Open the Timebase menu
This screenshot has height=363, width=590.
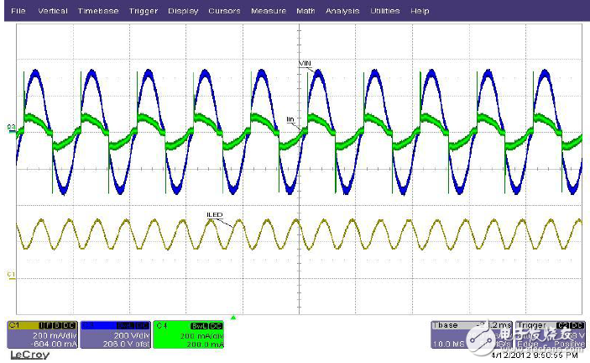pyautogui.click(x=97, y=11)
